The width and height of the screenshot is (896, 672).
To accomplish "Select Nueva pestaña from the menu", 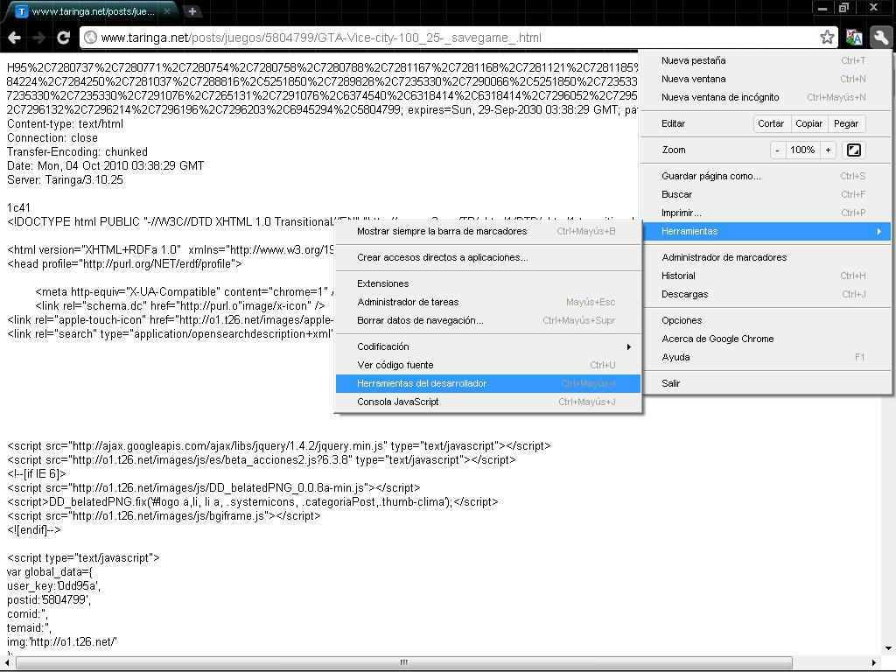I will click(x=765, y=60).
